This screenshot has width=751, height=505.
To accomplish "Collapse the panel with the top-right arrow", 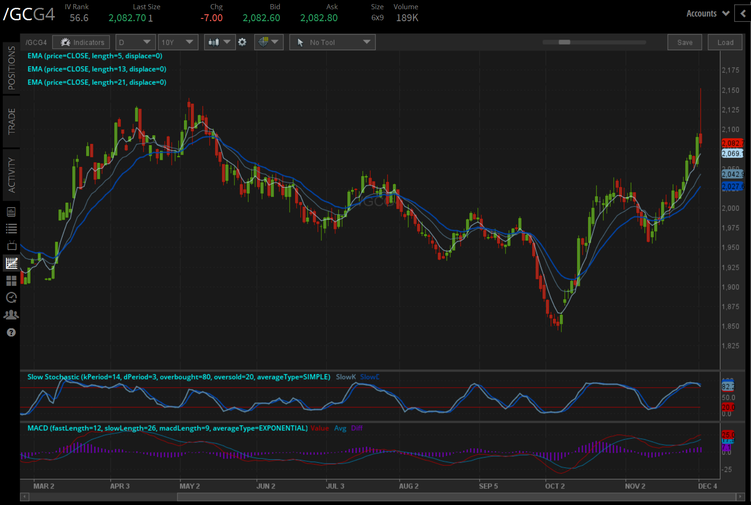I will (743, 14).
